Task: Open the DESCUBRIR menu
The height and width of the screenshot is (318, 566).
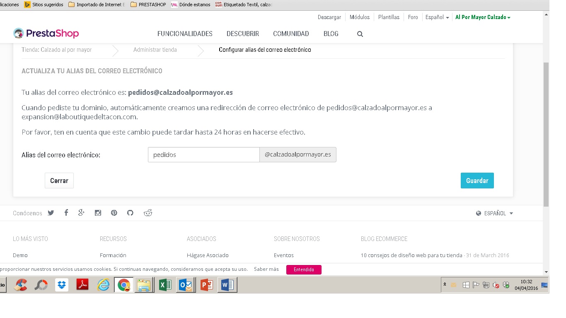Action: pyautogui.click(x=243, y=34)
